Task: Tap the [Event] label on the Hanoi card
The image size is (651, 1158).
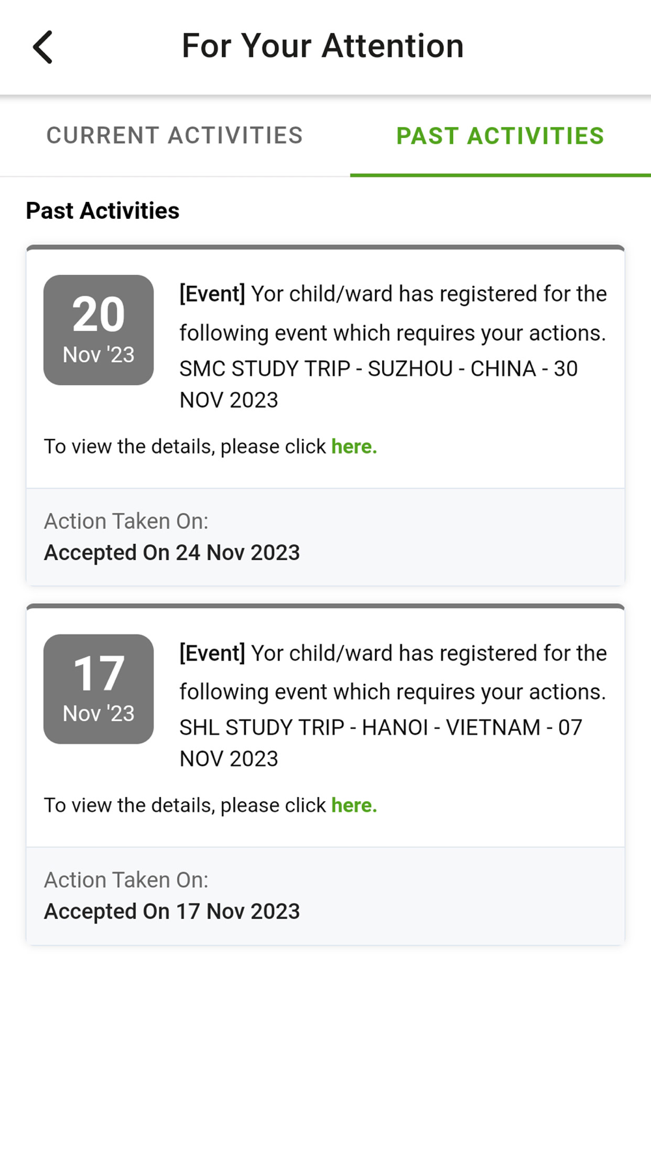Action: coord(212,653)
